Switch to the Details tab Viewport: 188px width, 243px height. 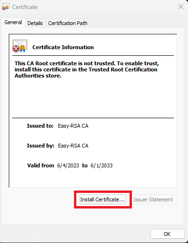(35, 23)
